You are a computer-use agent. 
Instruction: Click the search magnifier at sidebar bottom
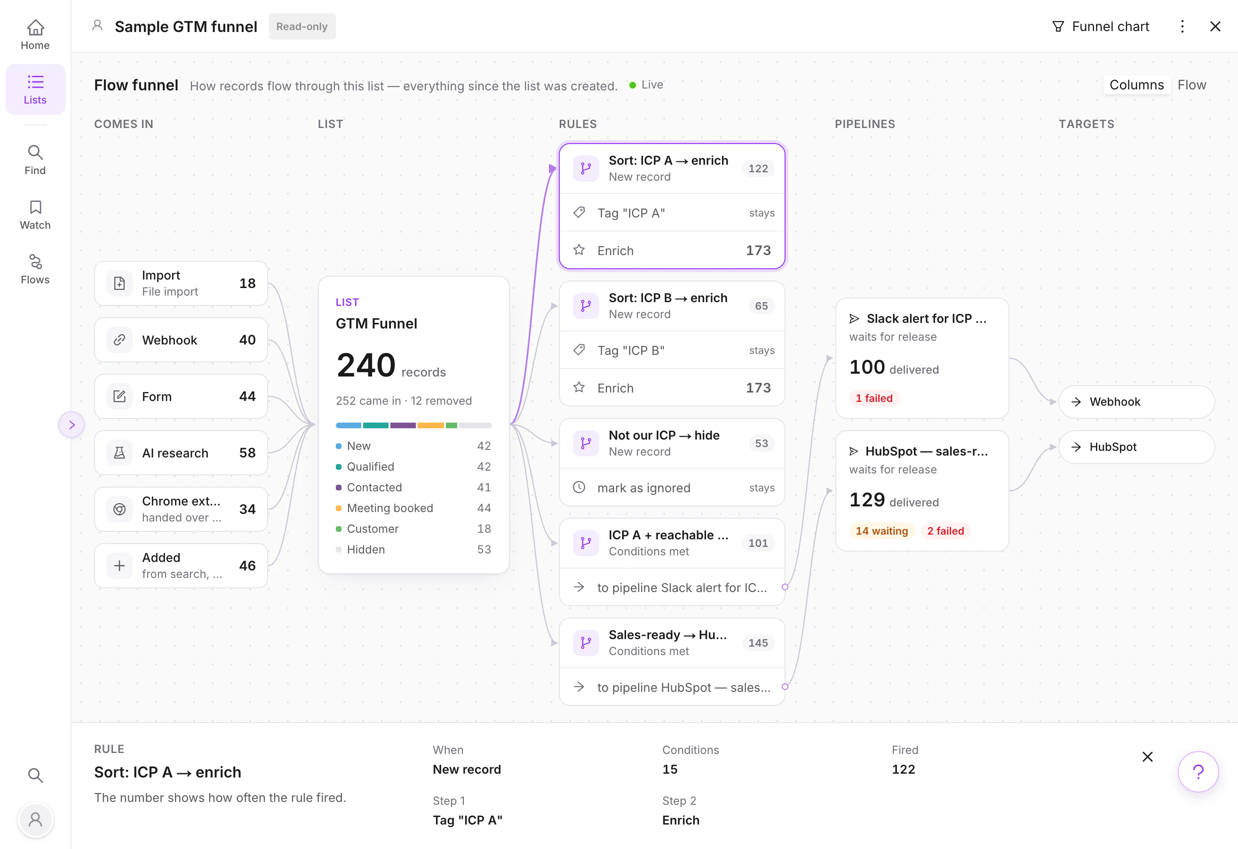[x=35, y=775]
